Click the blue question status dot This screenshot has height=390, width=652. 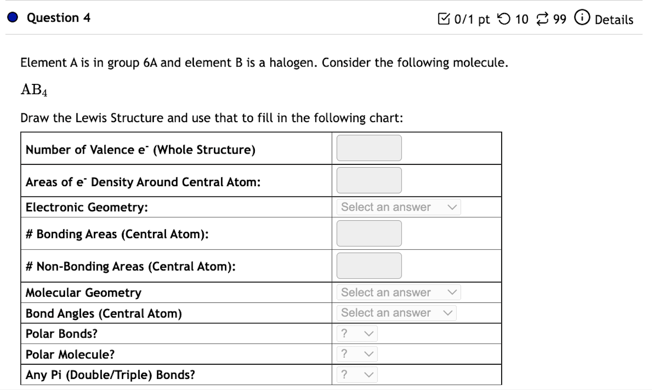12,17
